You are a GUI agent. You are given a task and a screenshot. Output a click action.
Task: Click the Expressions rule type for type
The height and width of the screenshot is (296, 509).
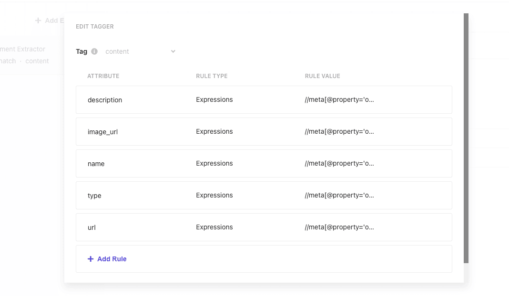coord(214,196)
